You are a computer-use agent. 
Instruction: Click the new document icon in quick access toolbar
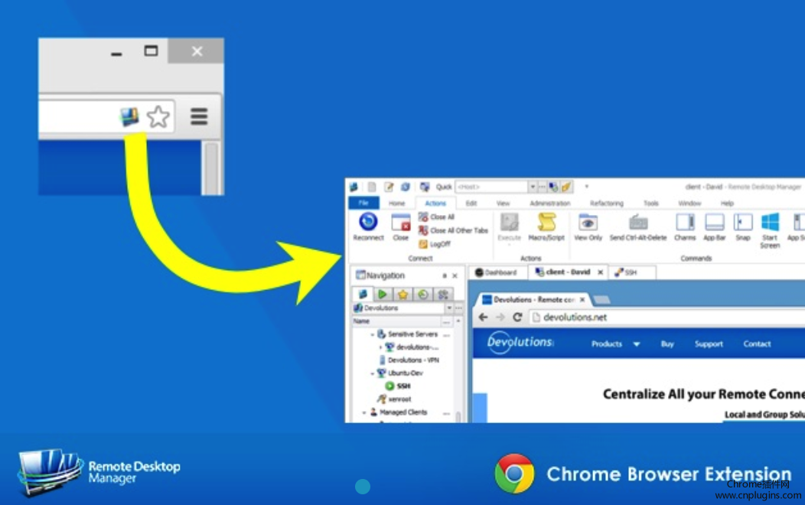click(x=372, y=187)
